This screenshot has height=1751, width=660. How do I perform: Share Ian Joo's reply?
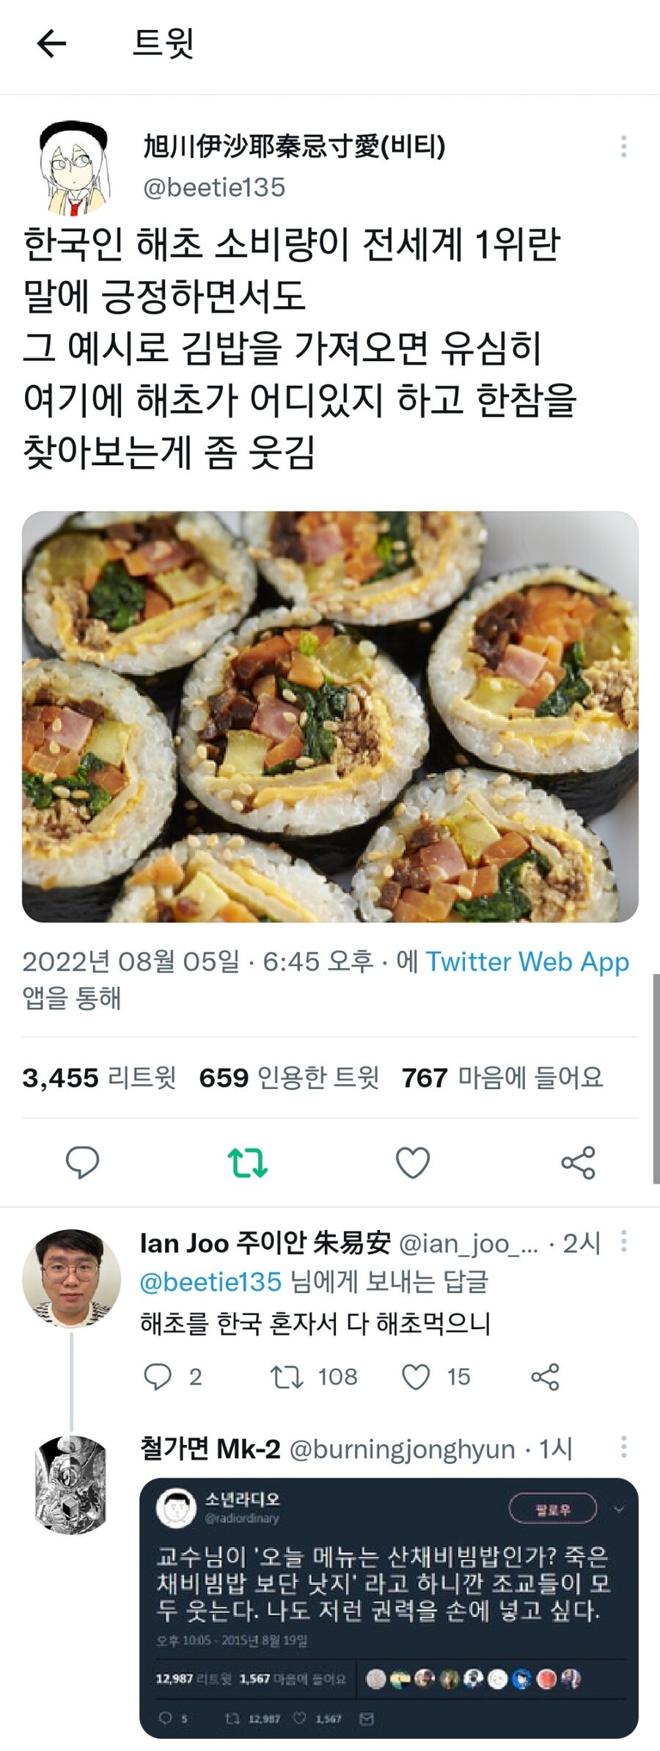point(545,1377)
